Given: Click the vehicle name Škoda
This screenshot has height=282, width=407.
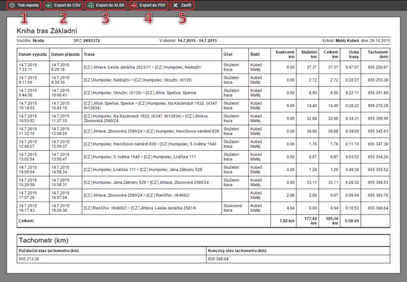Looking at the screenshot, I should (x=38, y=41).
